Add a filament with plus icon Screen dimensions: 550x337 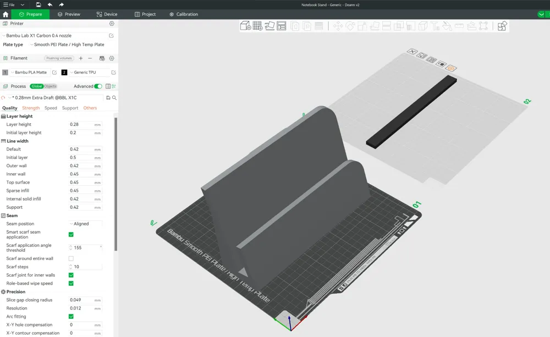pos(81,58)
